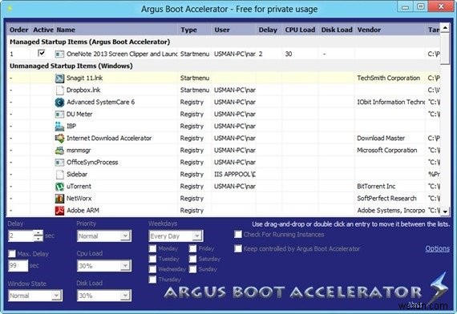Tick the Friday checkbox
This screenshot has height=314, width=457.
(192, 248)
